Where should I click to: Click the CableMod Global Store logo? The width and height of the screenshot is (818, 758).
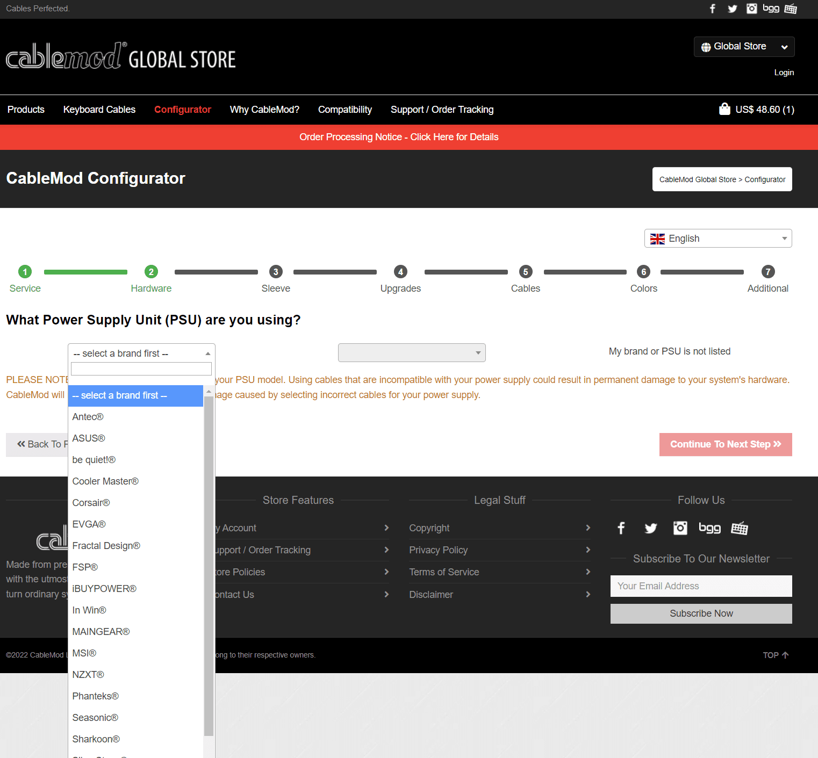(121, 56)
